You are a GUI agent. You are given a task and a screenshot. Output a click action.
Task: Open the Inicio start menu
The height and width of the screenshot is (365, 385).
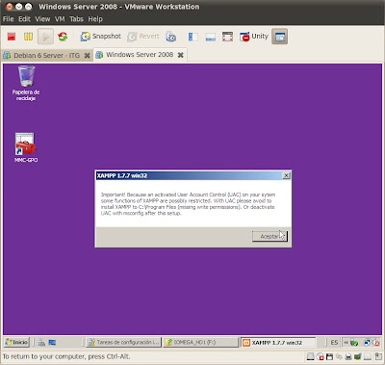click(16, 342)
